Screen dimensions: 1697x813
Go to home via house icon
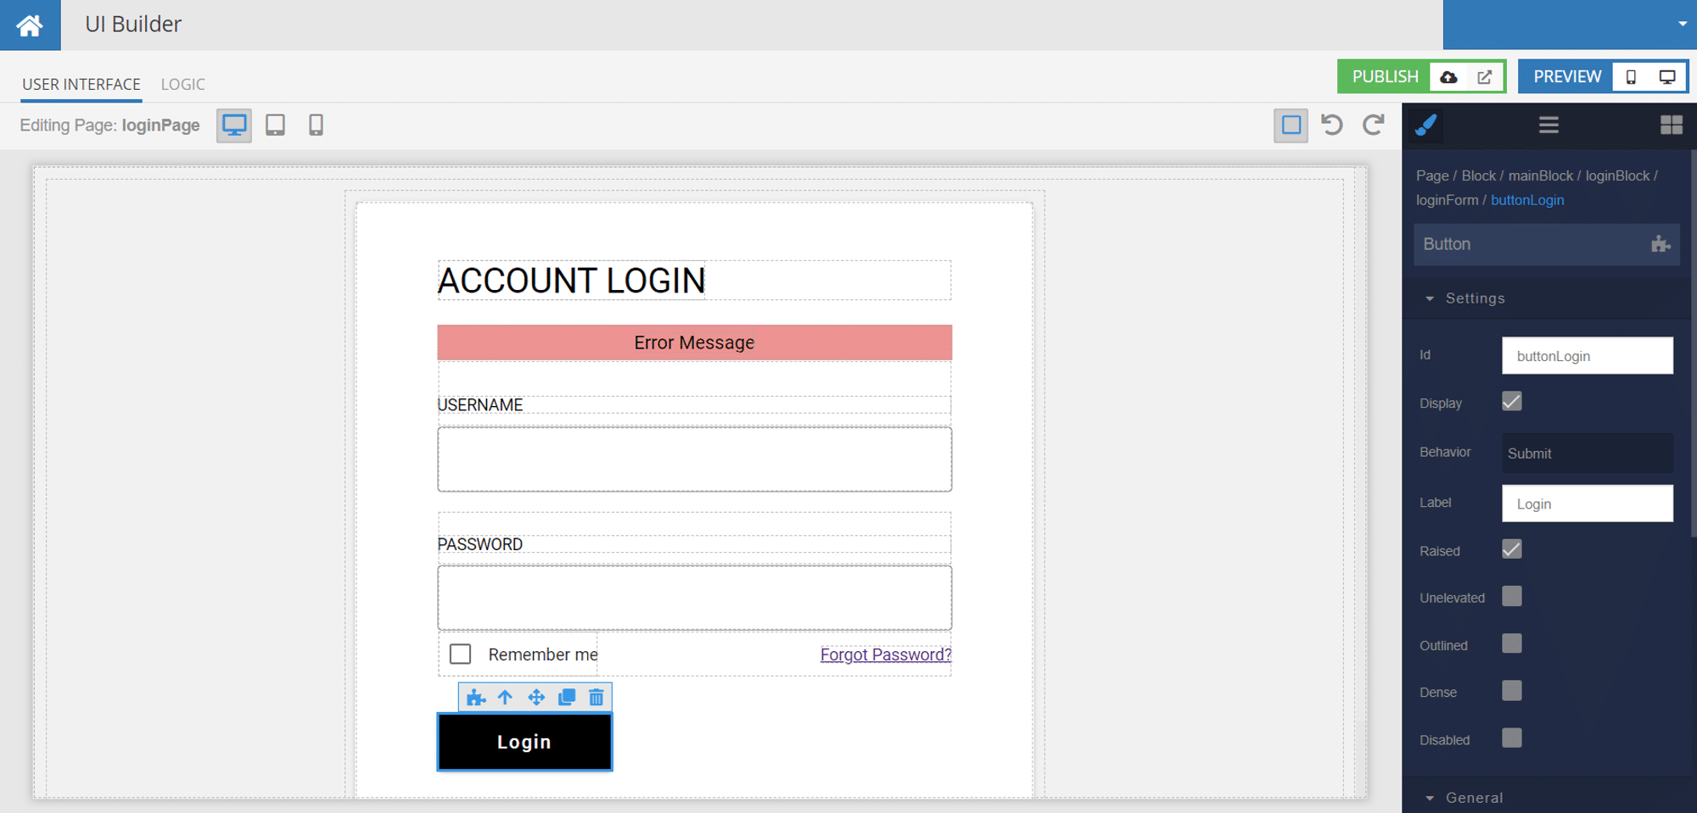[30, 25]
